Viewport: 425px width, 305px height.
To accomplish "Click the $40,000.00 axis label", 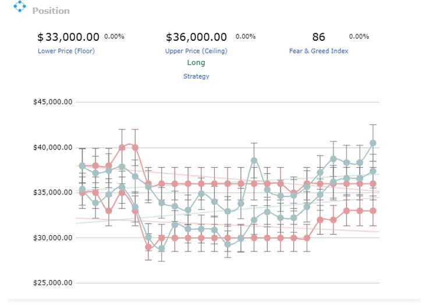I will click(x=52, y=148).
